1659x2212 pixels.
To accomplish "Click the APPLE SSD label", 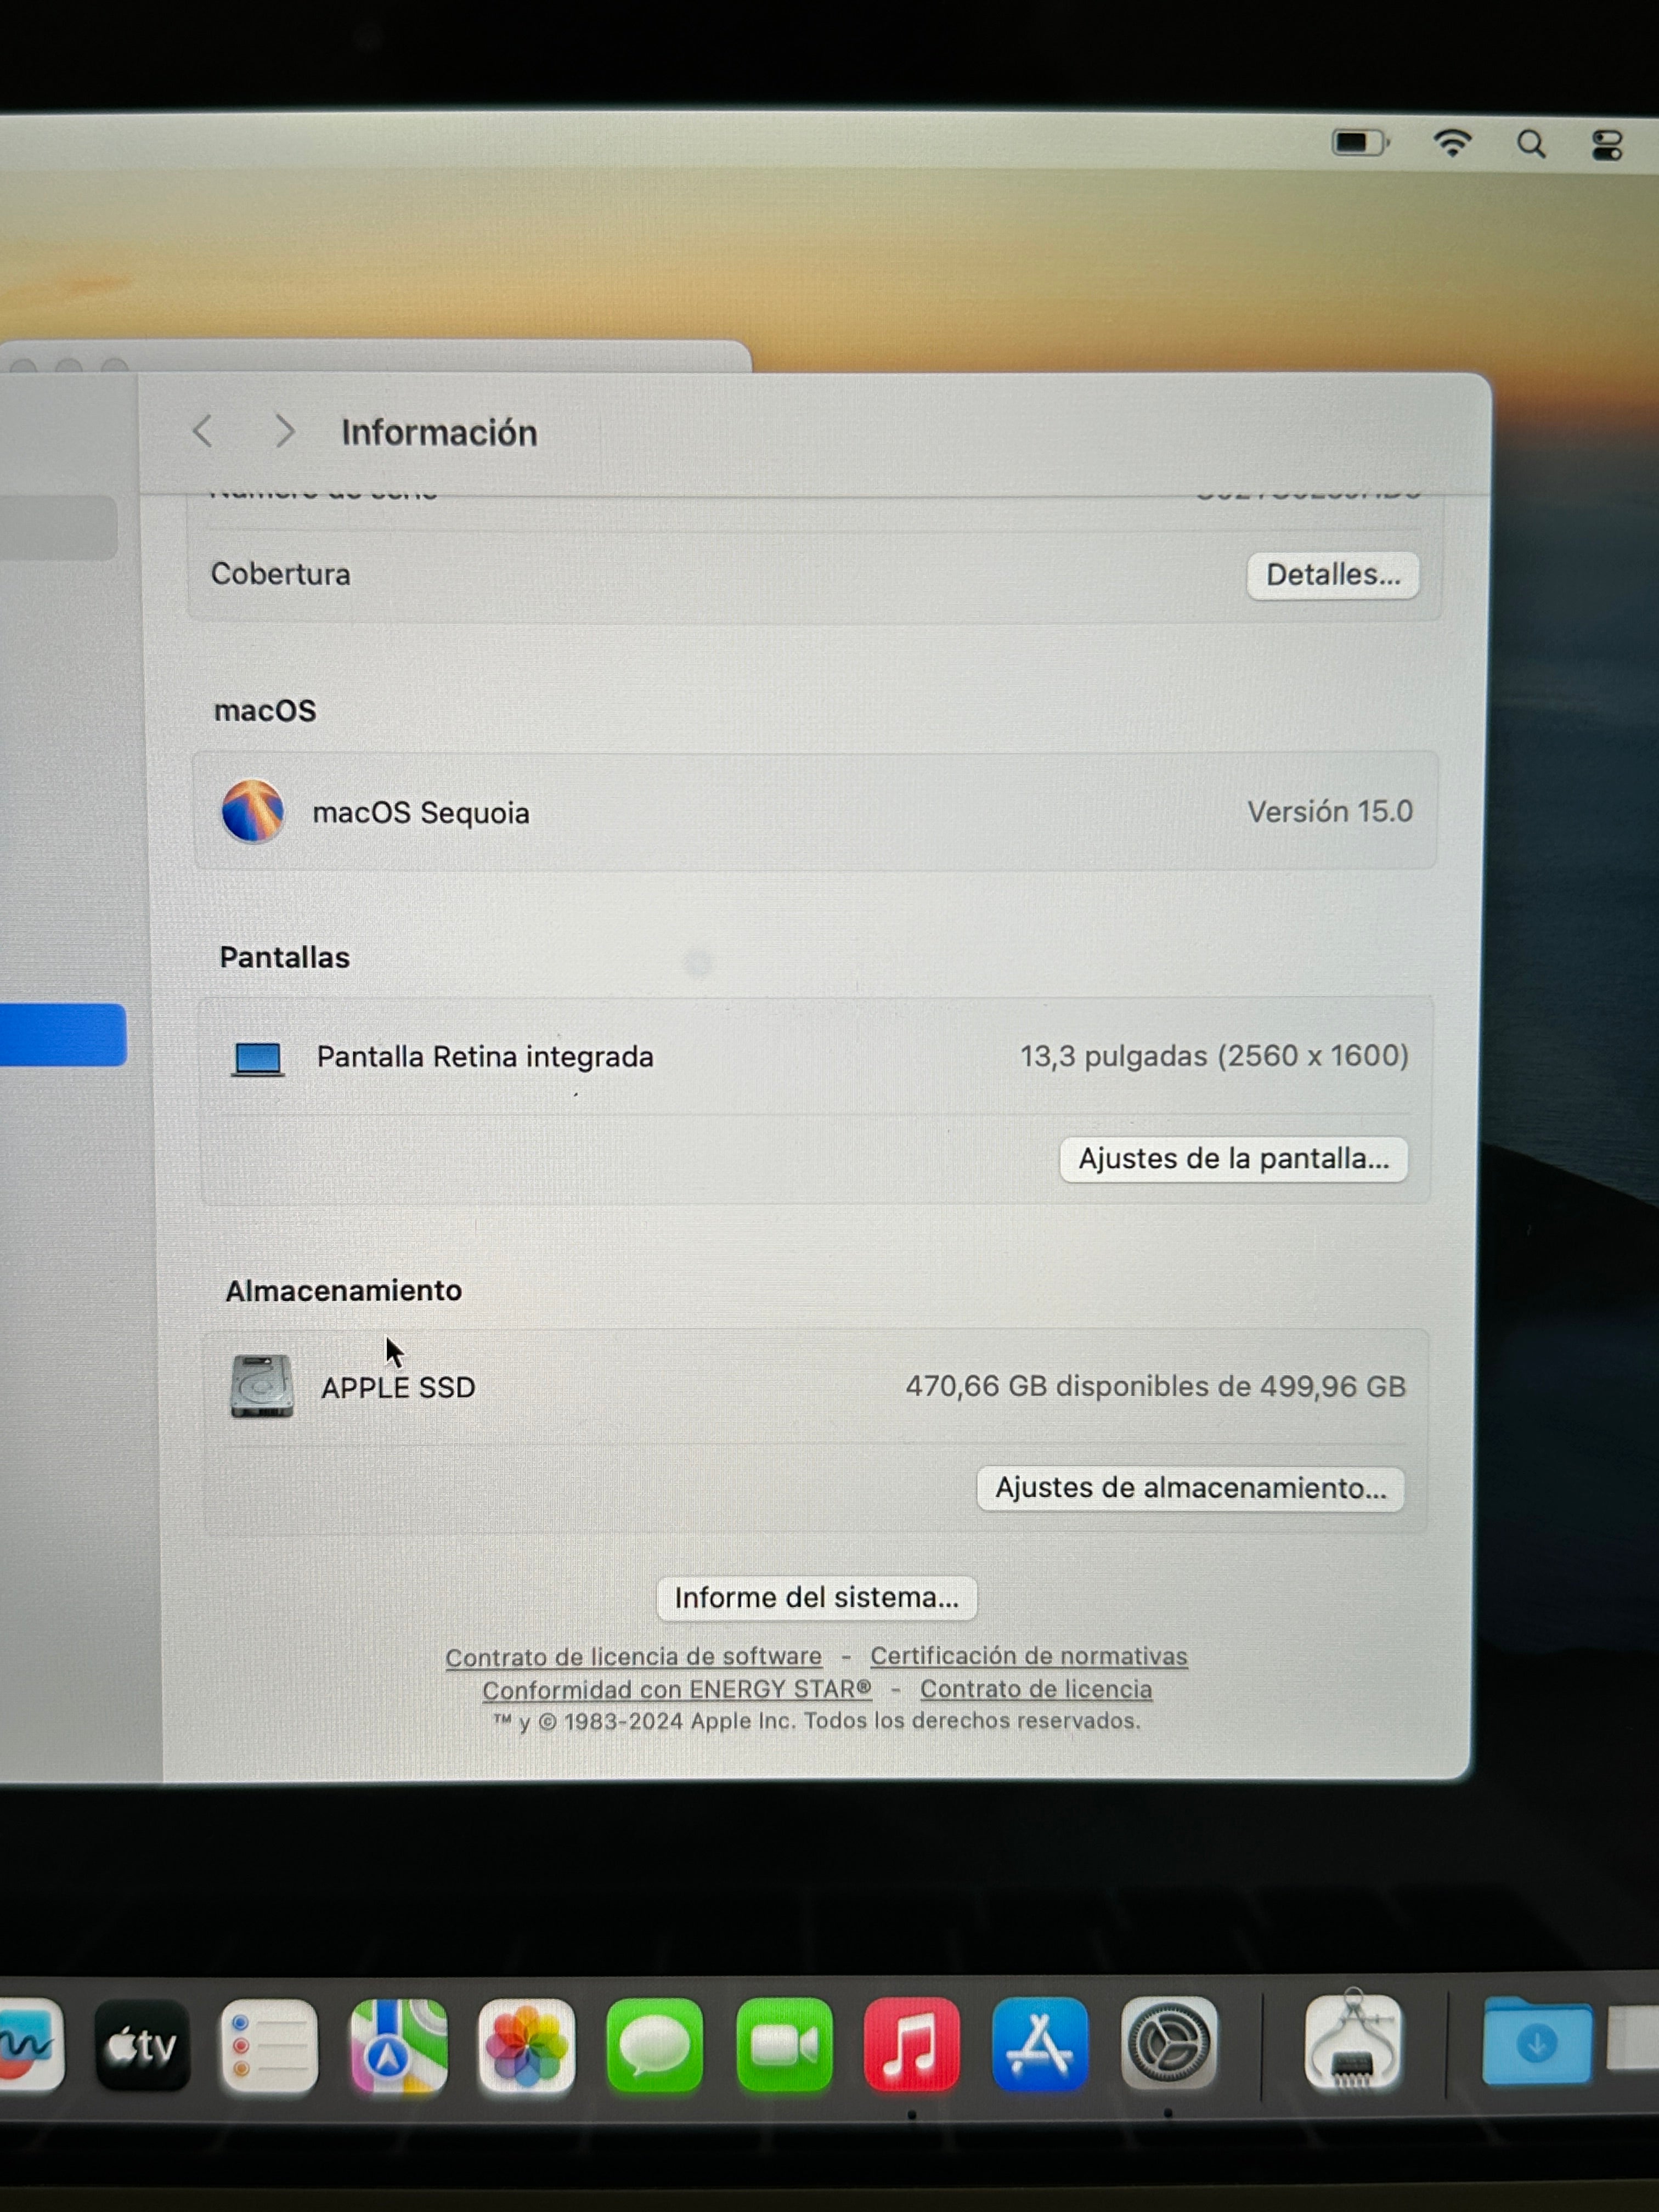I will click(x=398, y=1388).
